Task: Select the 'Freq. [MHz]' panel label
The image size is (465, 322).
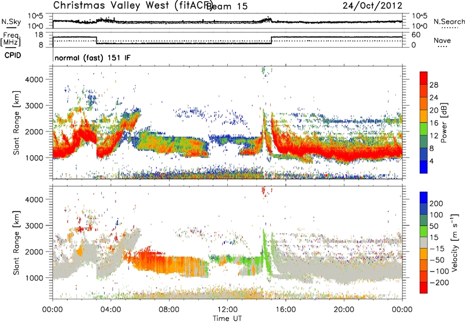Action: point(11,40)
